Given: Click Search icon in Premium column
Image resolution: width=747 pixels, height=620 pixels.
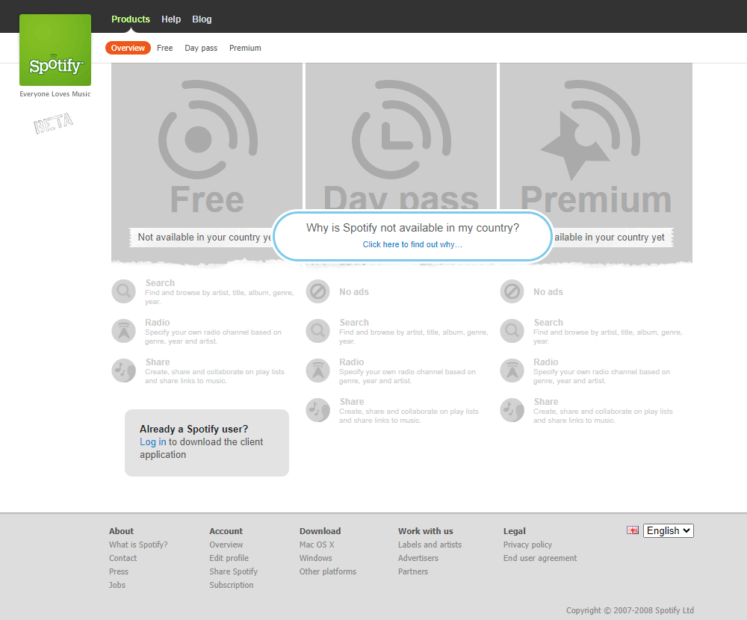Looking at the screenshot, I should point(512,331).
